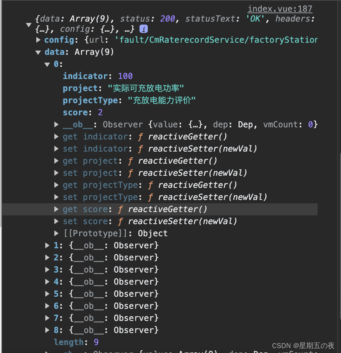Expand the get projectType reactiveGetter
This screenshot has height=353, width=341.
(56, 185)
